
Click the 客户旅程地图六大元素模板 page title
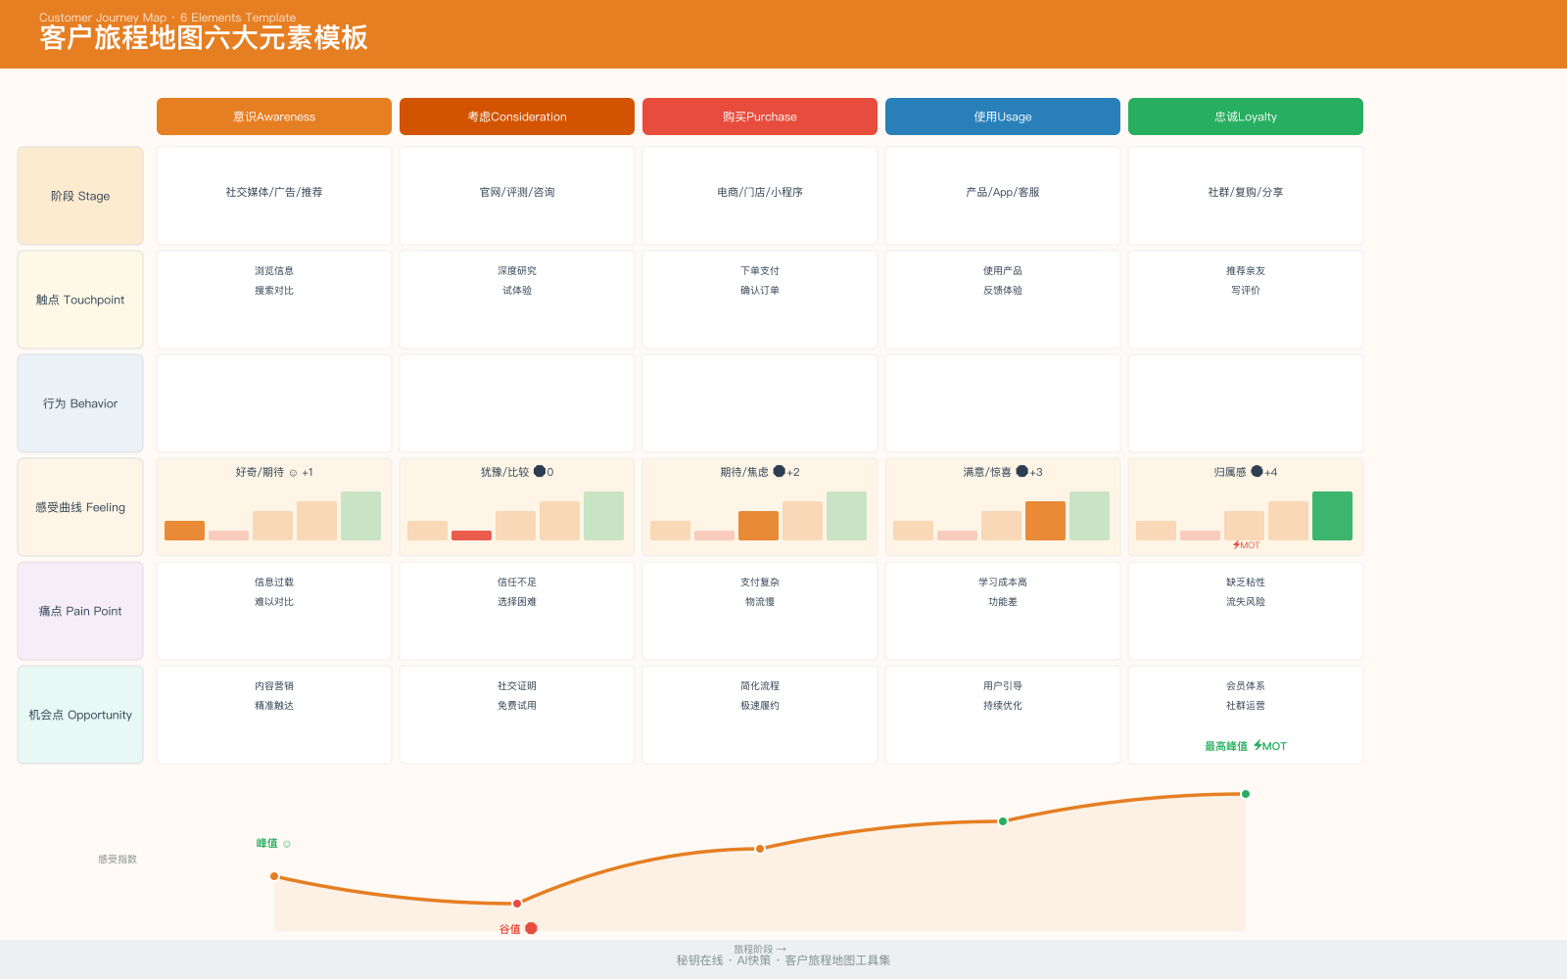(x=204, y=38)
